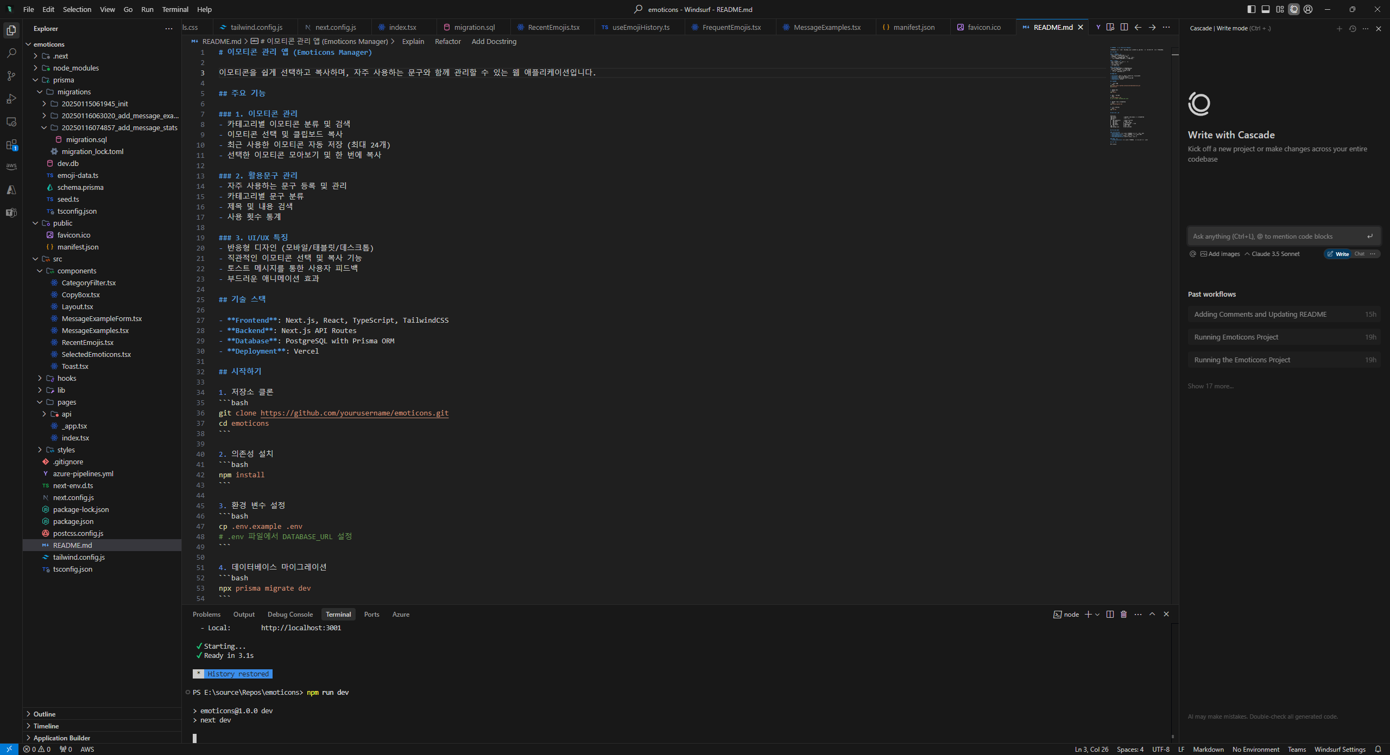This screenshot has width=1390, height=755.
Task: Collapse the prisma folder
Action: coord(63,80)
